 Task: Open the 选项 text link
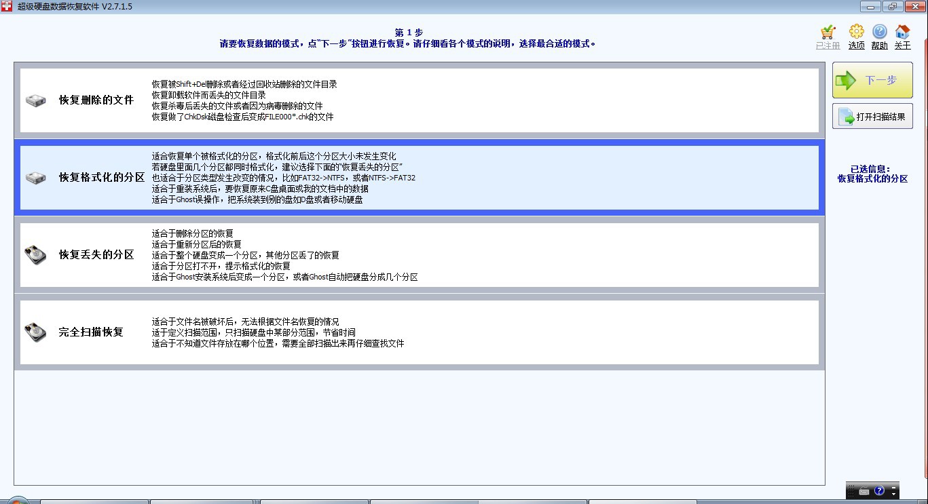[856, 45]
